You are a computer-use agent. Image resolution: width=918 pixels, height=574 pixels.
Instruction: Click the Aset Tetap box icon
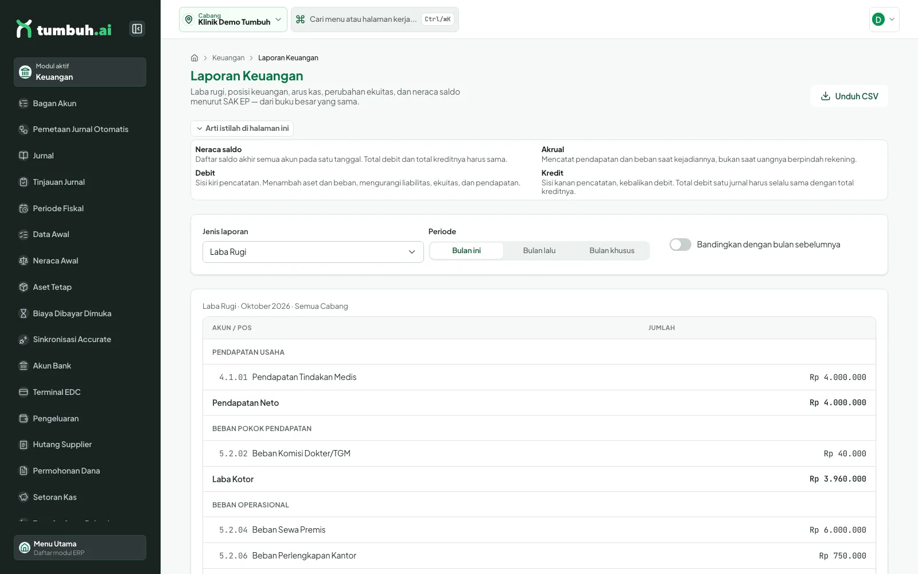pyautogui.click(x=24, y=287)
